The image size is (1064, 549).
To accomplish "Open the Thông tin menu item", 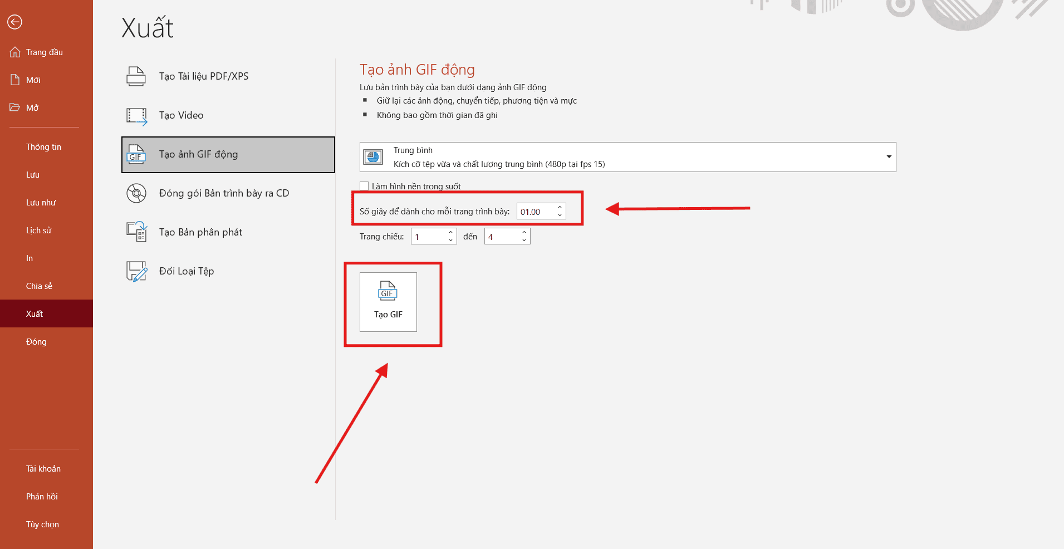I will pyautogui.click(x=43, y=147).
